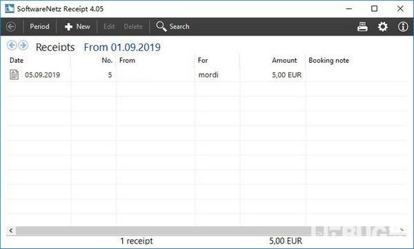This screenshot has height=249, width=414.
Task: Open settings gear icon
Action: click(x=382, y=27)
